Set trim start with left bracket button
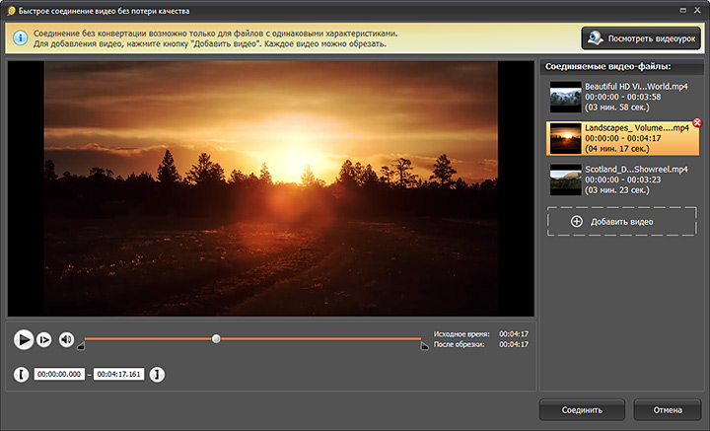 coord(21,375)
